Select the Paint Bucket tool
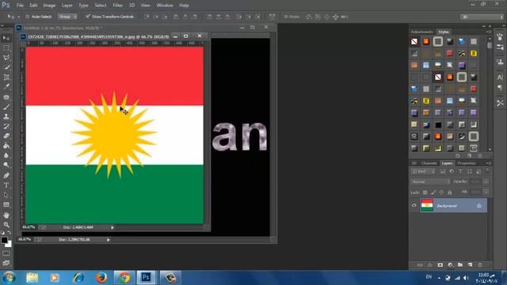 pyautogui.click(x=6, y=146)
